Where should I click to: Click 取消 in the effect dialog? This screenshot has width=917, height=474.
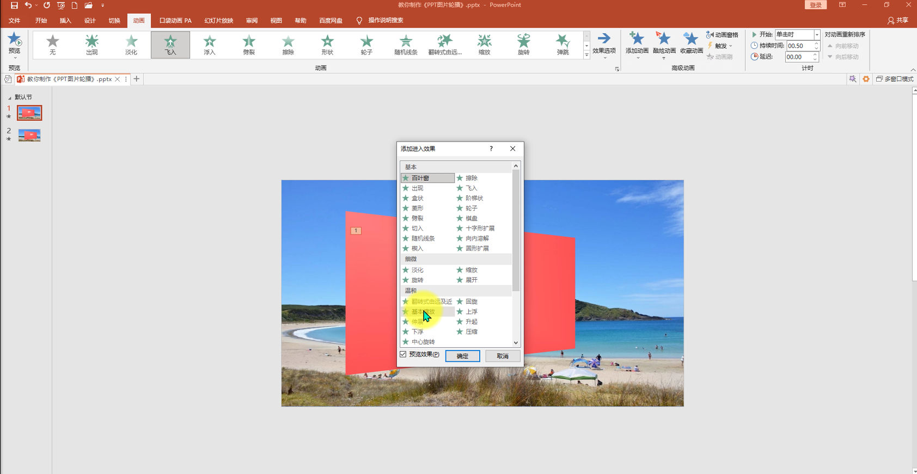pyautogui.click(x=503, y=356)
